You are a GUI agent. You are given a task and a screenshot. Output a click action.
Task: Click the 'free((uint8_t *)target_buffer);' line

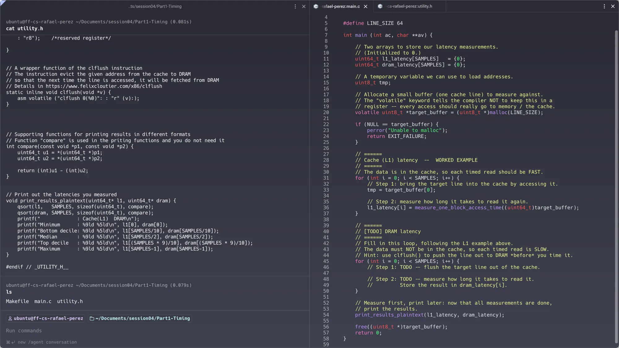coord(401,327)
